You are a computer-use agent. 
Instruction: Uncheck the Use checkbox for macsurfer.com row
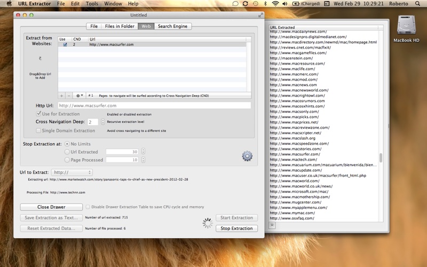click(x=65, y=45)
